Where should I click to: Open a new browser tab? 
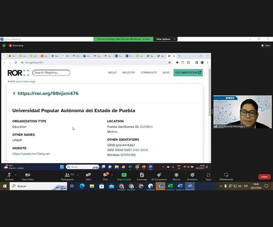(180, 56)
